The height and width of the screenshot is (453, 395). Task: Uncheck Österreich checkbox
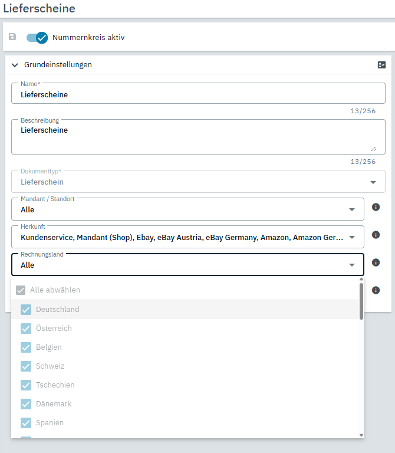[26, 329]
